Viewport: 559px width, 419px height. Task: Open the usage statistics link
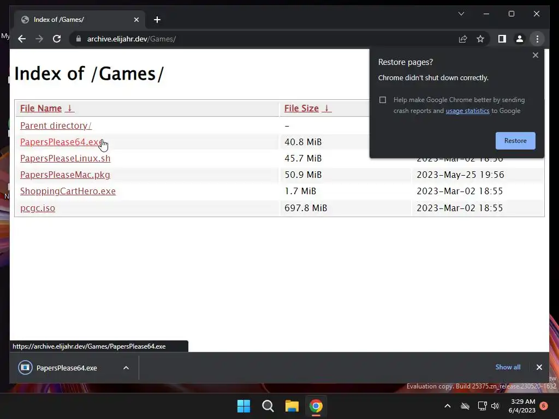coord(467,111)
